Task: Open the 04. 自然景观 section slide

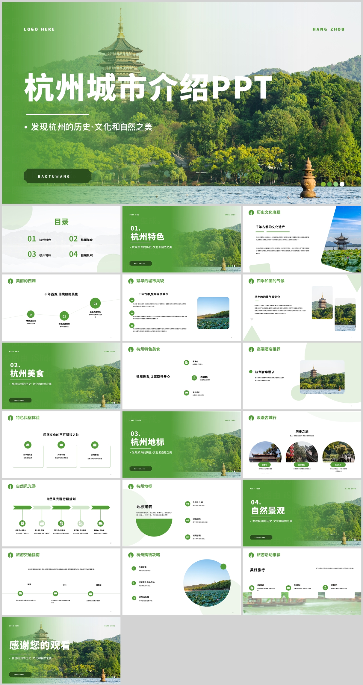Action: coord(302,513)
